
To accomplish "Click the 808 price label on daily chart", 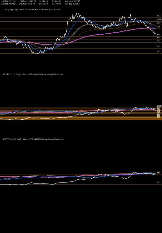I will (158, 38).
